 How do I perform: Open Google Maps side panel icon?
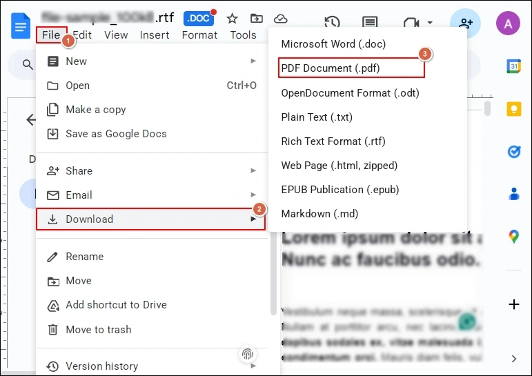513,237
